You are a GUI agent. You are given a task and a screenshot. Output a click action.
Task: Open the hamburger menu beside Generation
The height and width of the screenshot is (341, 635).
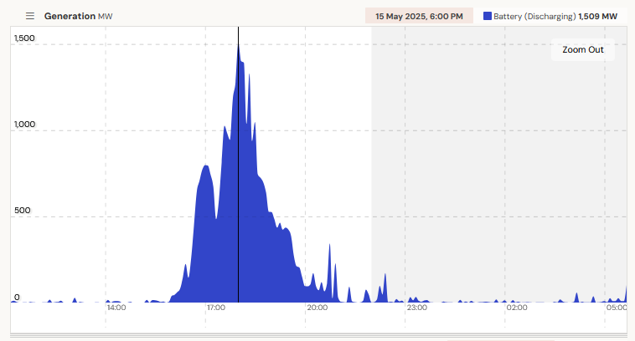coord(30,16)
